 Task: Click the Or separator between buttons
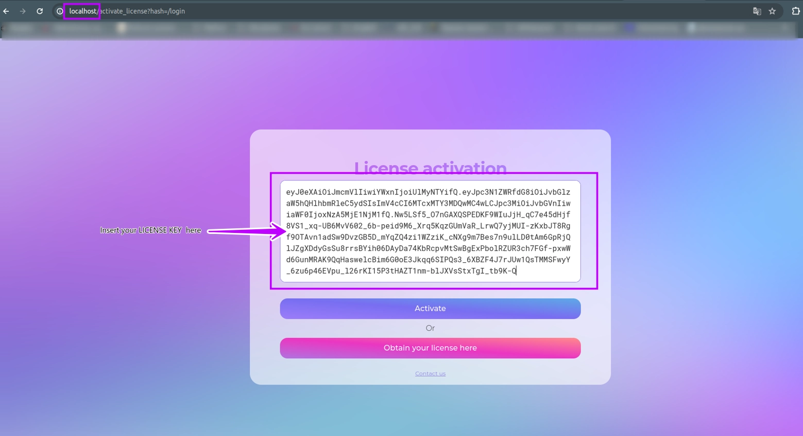[430, 328]
